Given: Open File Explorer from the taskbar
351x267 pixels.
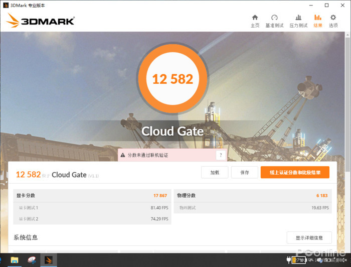Looking at the screenshot, I should [x=15, y=260].
